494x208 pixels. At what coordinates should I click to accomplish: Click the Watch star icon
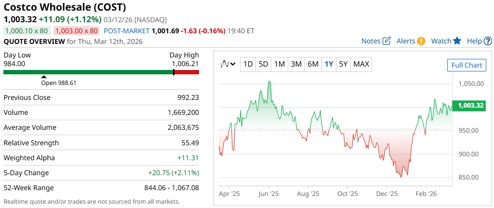pyautogui.click(x=457, y=41)
